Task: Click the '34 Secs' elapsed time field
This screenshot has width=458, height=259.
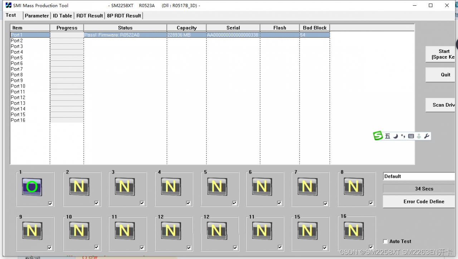Action: coord(419,189)
